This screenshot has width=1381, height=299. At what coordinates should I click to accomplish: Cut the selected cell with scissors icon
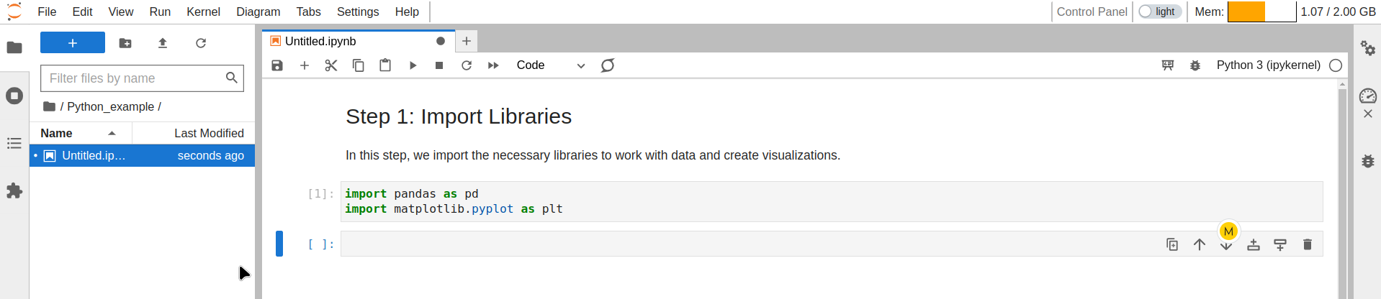[x=331, y=65]
